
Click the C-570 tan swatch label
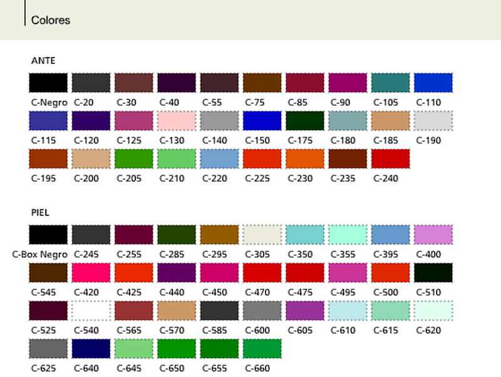[x=172, y=331]
